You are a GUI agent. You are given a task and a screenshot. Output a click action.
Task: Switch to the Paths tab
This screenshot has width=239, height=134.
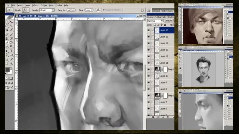[x=171, y=17]
